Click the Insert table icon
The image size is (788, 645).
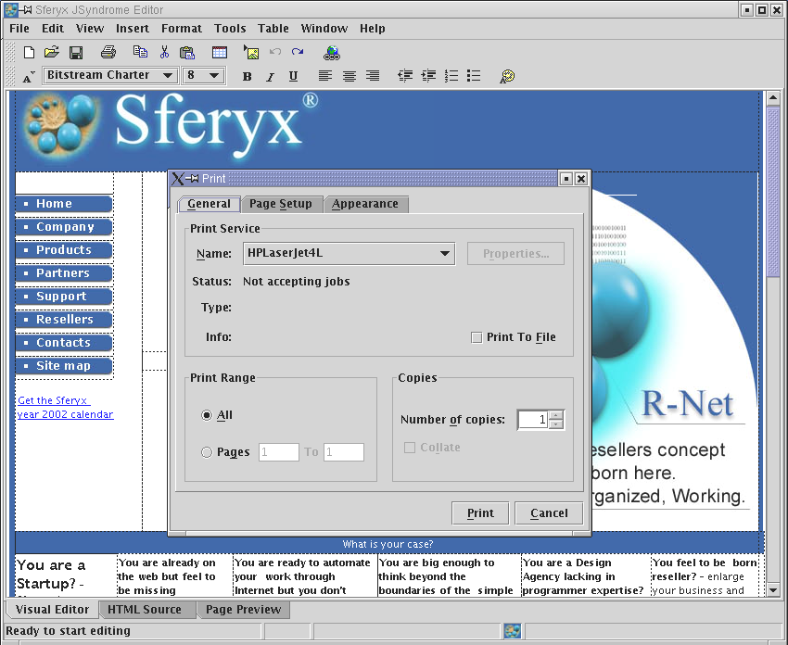[x=220, y=53]
